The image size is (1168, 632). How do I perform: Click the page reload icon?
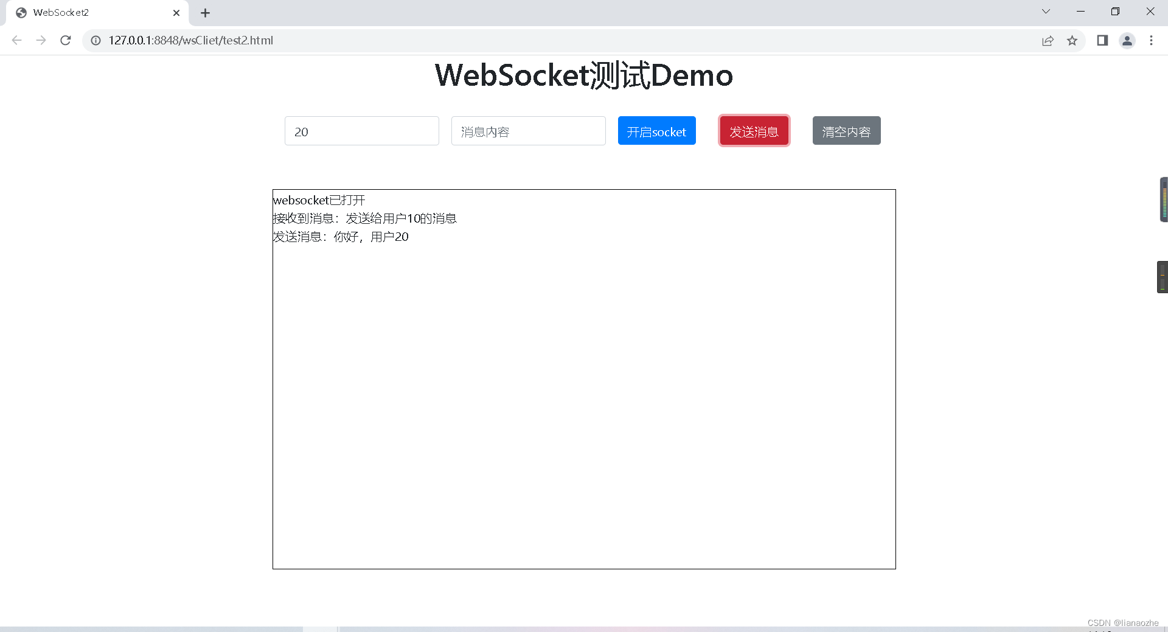click(x=65, y=40)
